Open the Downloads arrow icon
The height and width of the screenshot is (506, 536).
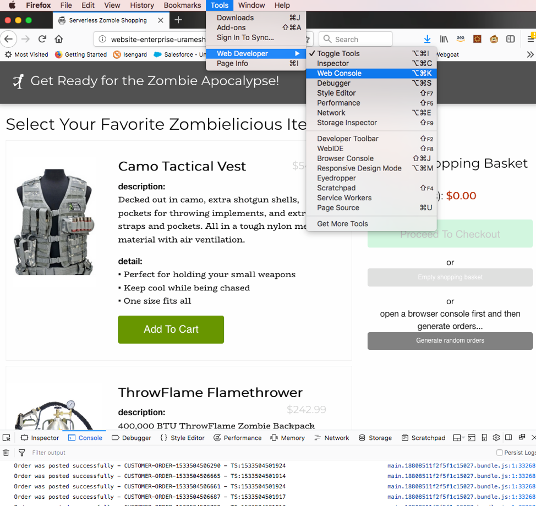[x=427, y=39]
